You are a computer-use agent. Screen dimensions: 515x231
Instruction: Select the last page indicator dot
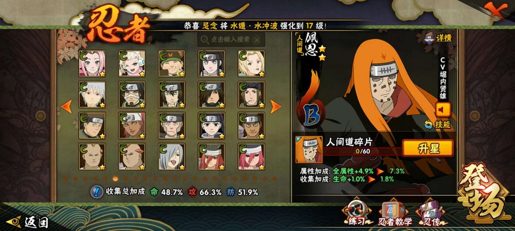tap(275, 179)
